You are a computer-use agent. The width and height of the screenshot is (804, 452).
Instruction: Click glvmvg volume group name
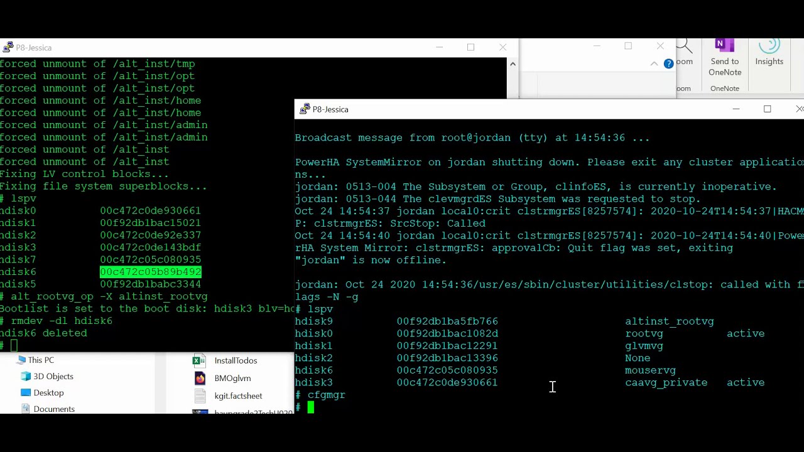pyautogui.click(x=644, y=346)
